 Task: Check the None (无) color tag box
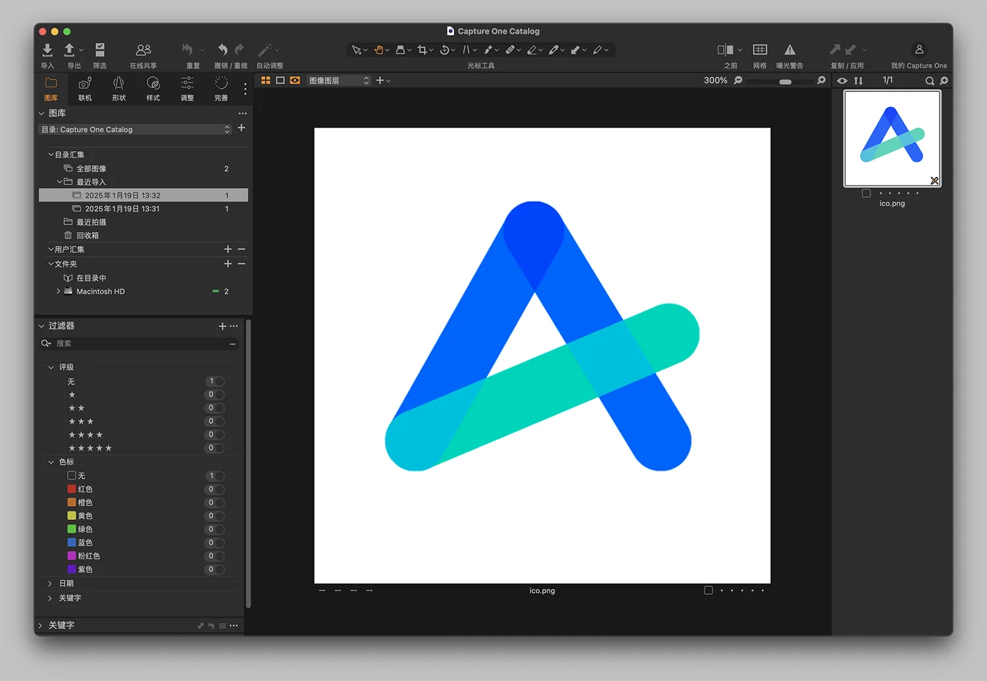pyautogui.click(x=72, y=475)
